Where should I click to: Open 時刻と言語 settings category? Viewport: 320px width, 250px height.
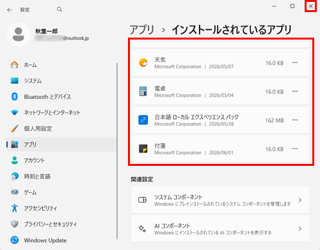(61, 176)
